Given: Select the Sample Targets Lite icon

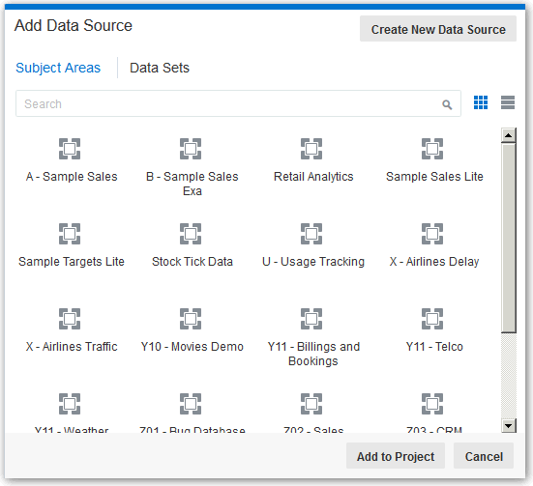Looking at the screenshot, I should pos(70,234).
